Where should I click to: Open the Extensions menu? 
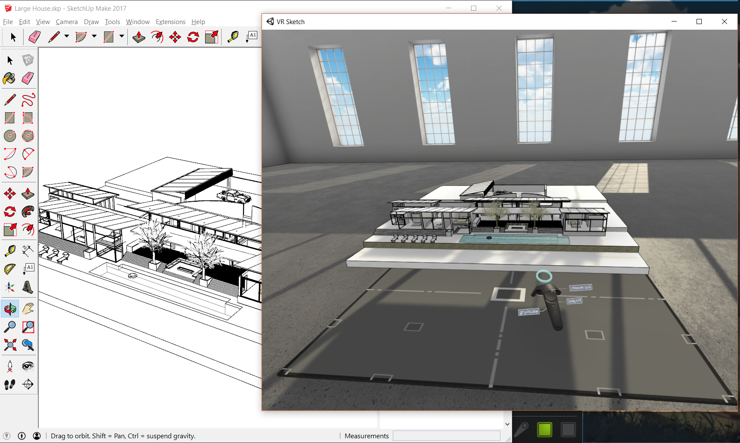(170, 22)
